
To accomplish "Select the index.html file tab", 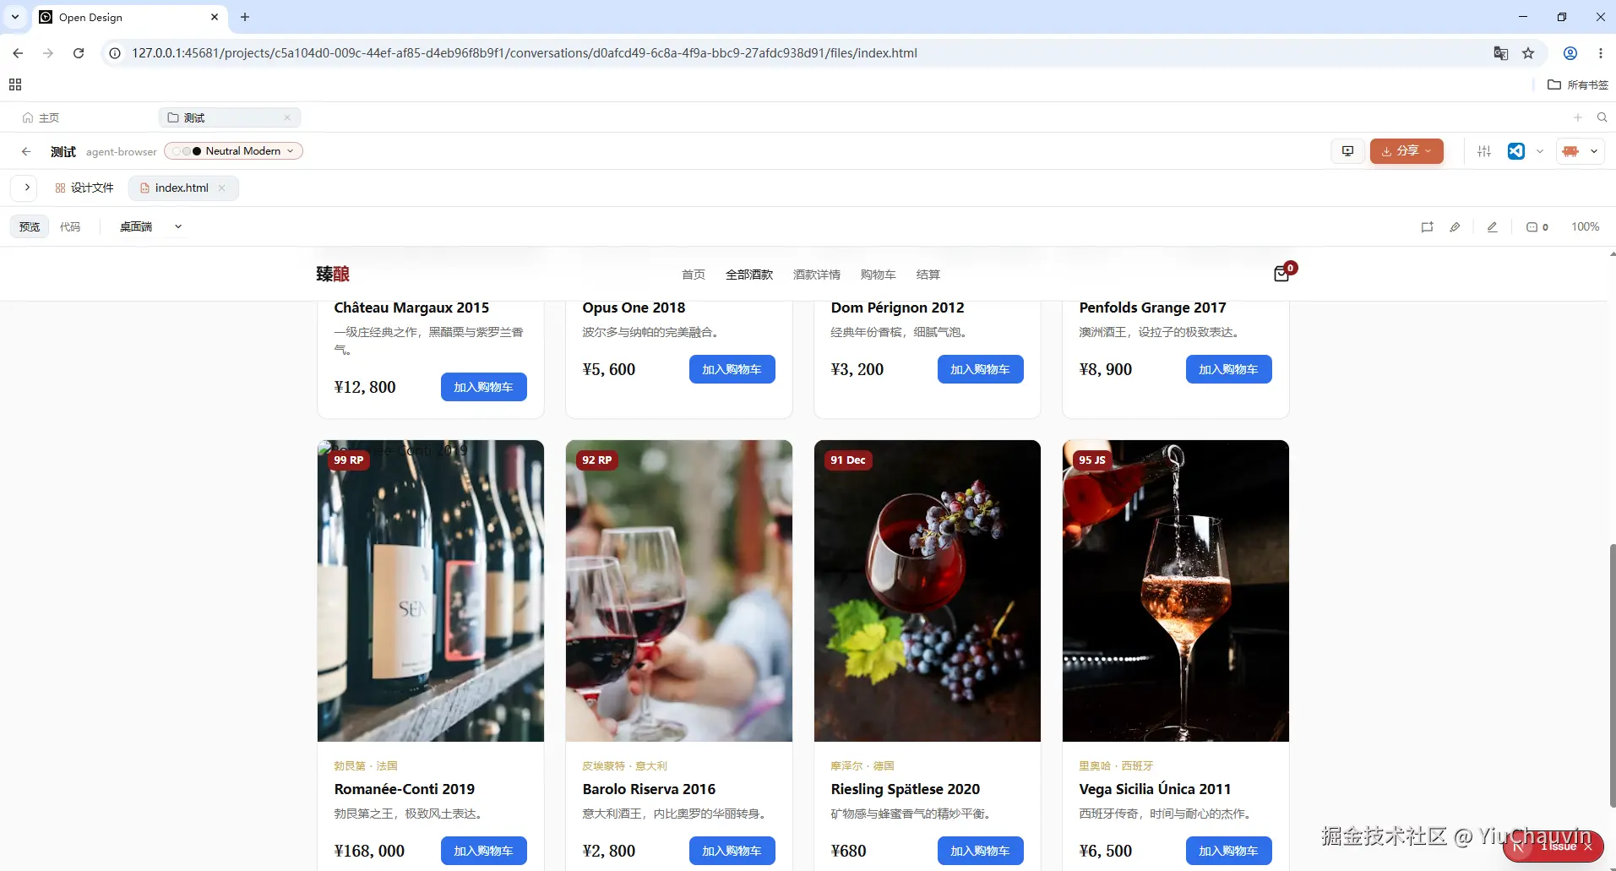I will tap(183, 188).
